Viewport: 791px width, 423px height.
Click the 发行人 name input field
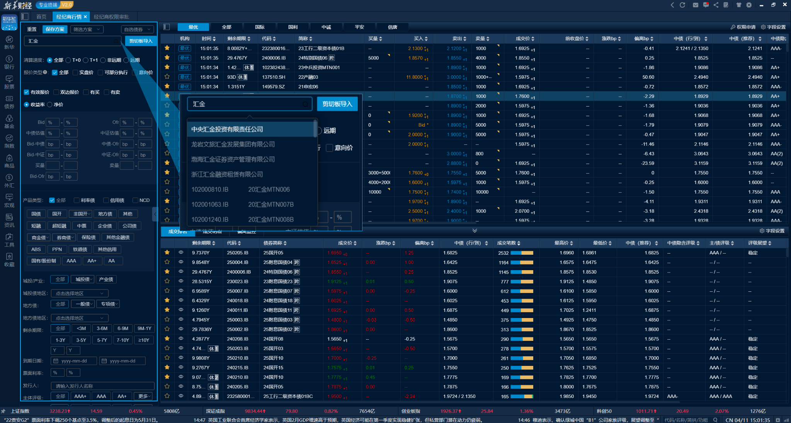pyautogui.click(x=102, y=386)
